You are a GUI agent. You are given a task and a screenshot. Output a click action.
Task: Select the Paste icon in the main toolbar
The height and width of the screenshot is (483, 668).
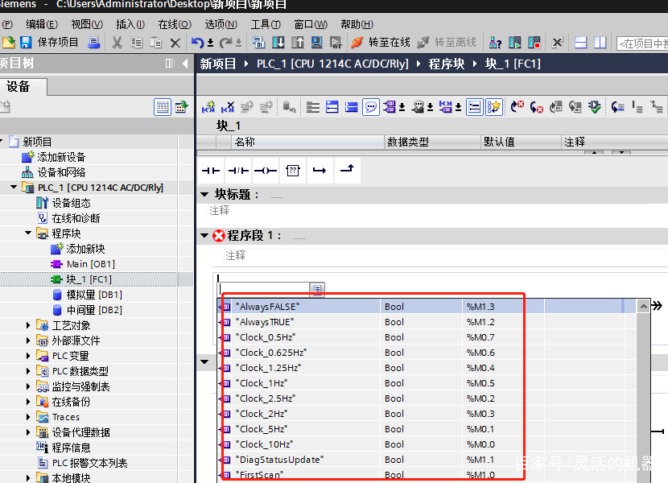pyautogui.click(x=155, y=41)
